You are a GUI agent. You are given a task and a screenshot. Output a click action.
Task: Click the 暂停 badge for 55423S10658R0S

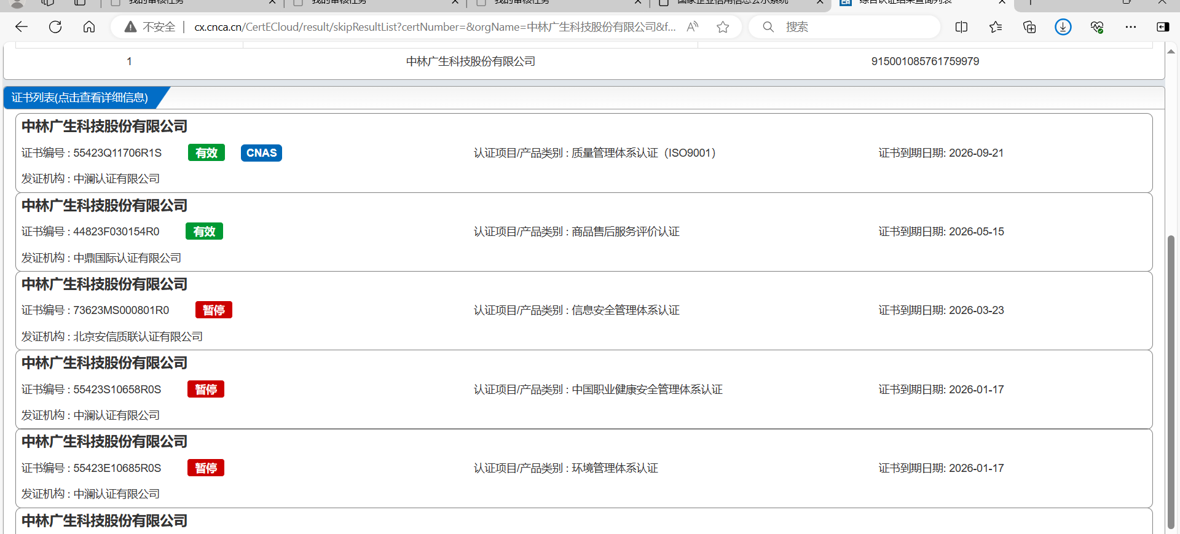206,390
